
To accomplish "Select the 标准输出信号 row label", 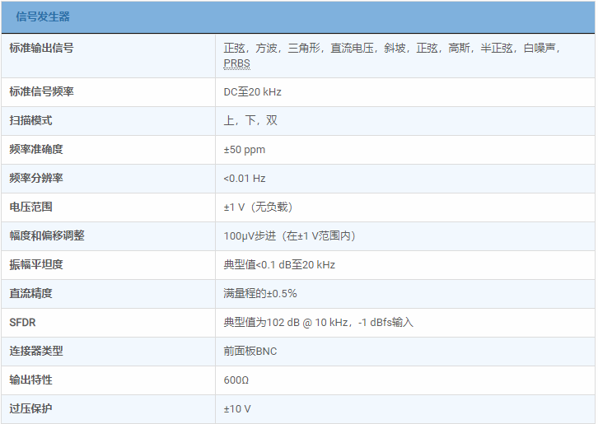I will 41,49.
